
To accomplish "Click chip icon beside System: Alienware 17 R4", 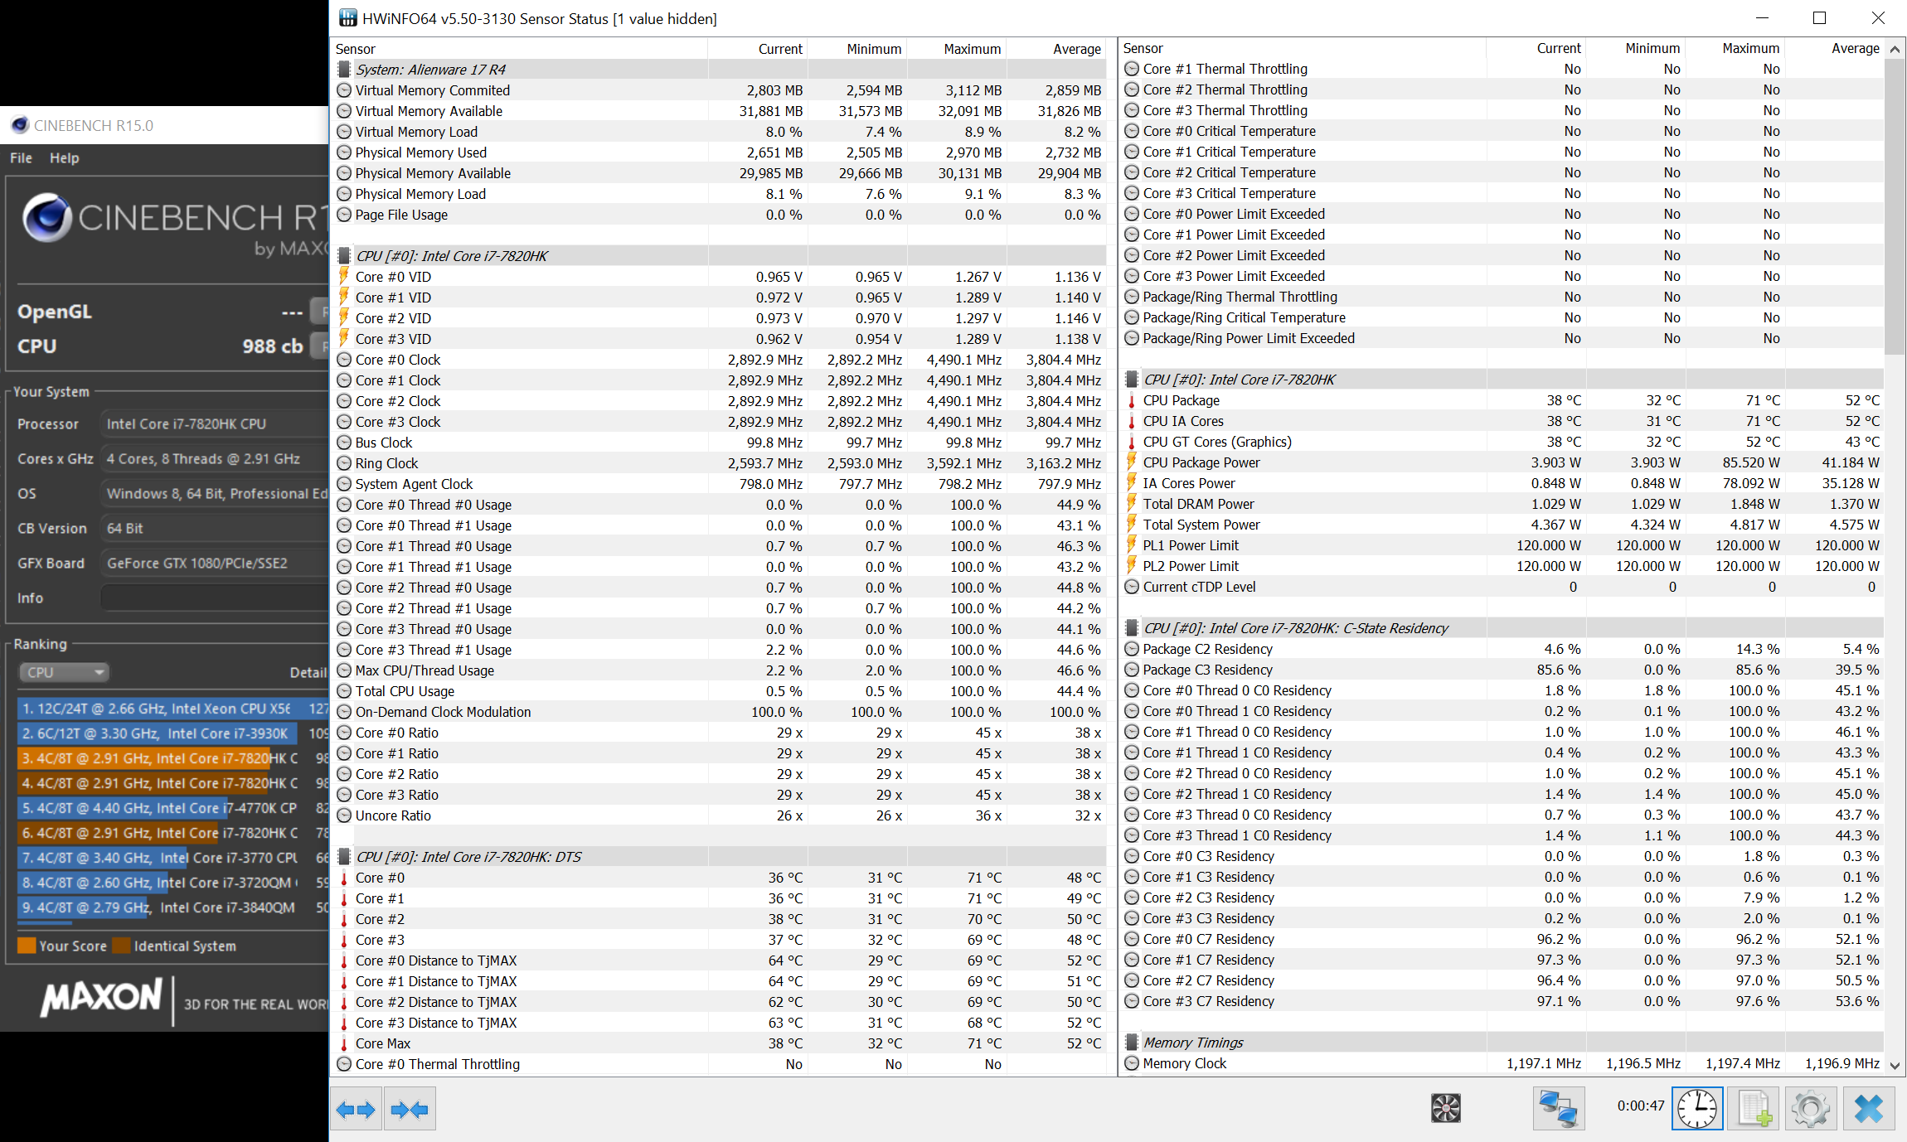I will [344, 70].
